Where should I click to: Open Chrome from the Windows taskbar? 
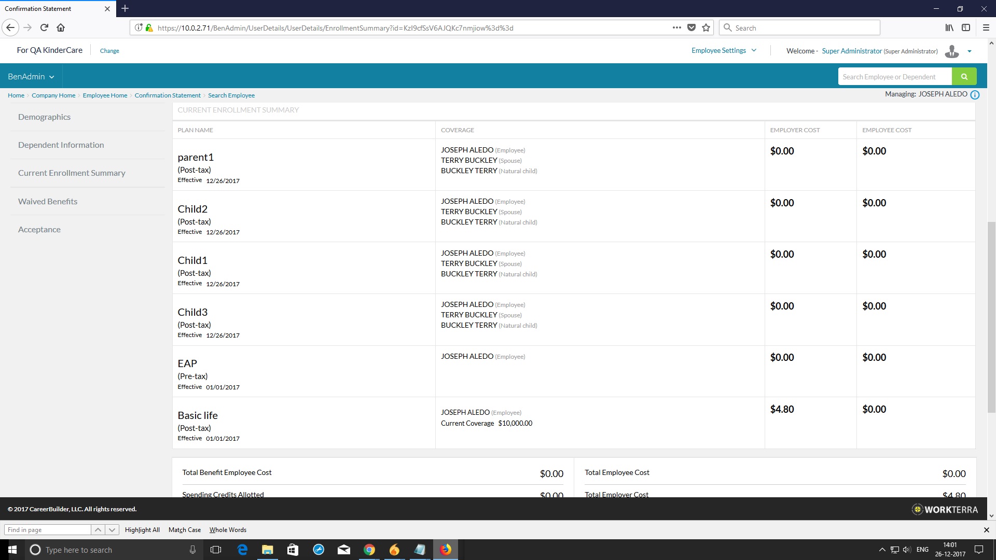pyautogui.click(x=369, y=550)
